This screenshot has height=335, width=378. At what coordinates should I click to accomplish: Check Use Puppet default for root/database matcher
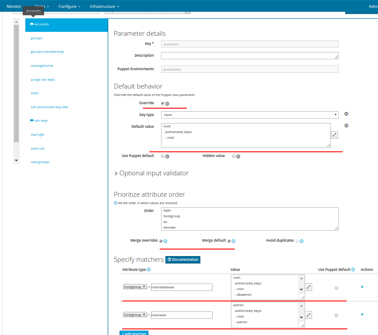click(x=336, y=288)
